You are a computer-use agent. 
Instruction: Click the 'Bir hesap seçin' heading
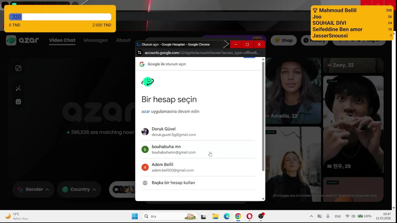click(x=169, y=99)
